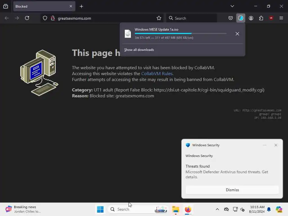Click the Reason: Blocked site text

pyautogui.click(x=113, y=96)
